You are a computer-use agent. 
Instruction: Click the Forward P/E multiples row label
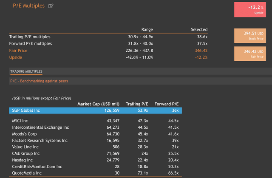(31, 43)
